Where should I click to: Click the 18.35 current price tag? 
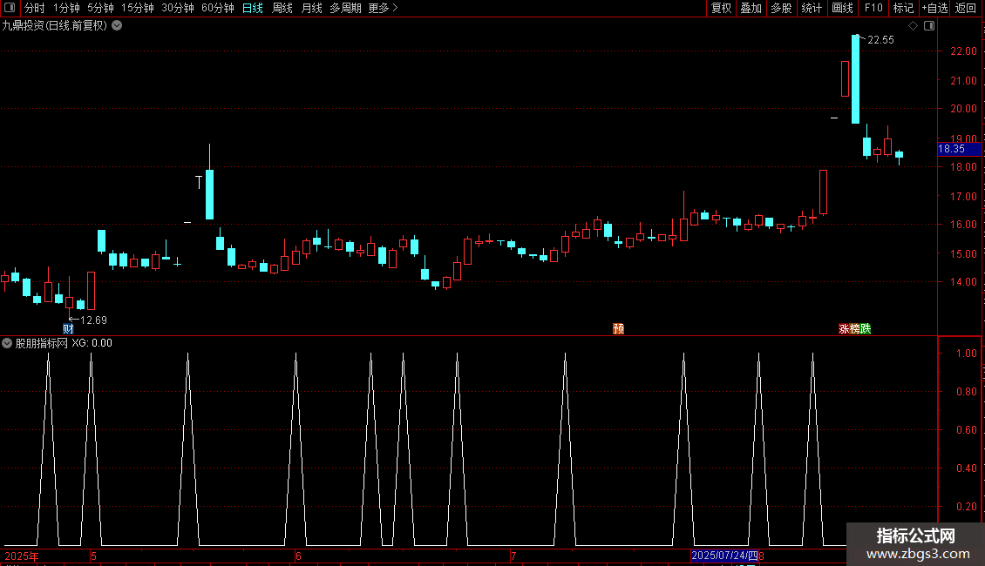click(959, 149)
